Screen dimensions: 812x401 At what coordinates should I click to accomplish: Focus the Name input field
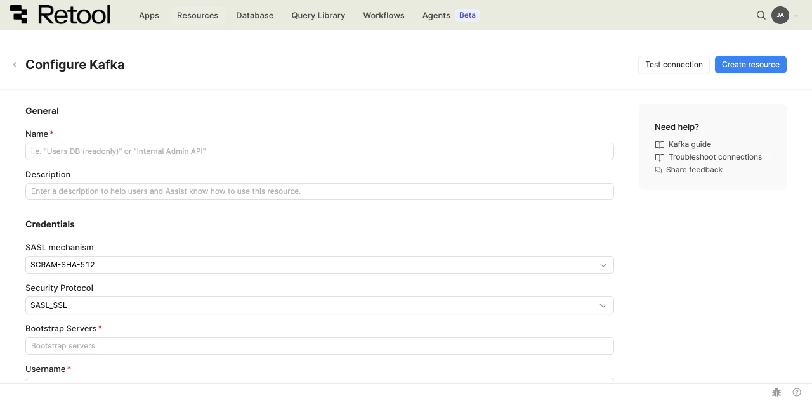click(x=320, y=151)
